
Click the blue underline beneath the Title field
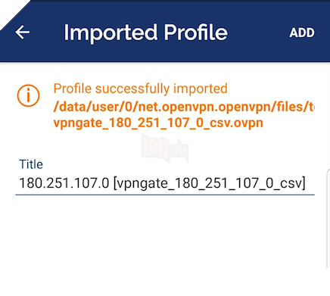pos(165,195)
